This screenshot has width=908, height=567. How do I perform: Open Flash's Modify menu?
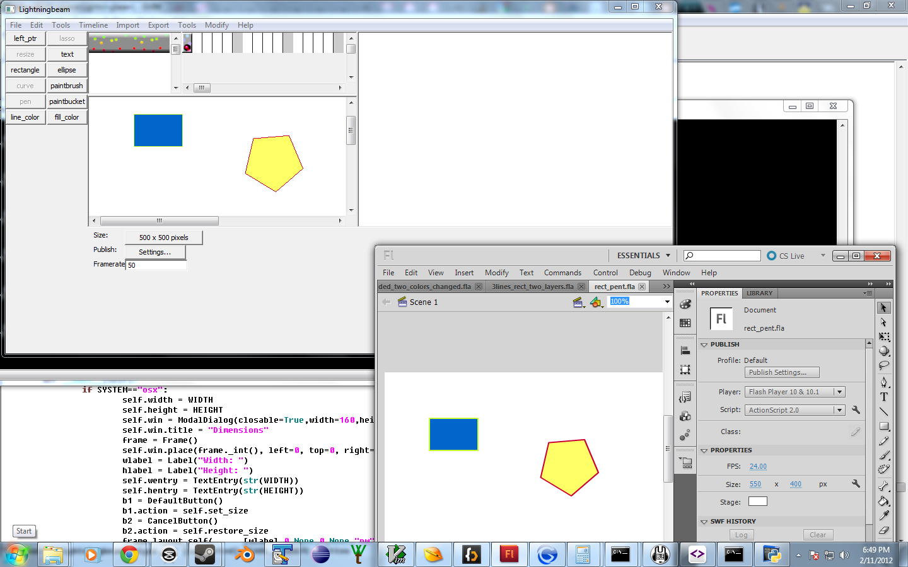pyautogui.click(x=496, y=272)
